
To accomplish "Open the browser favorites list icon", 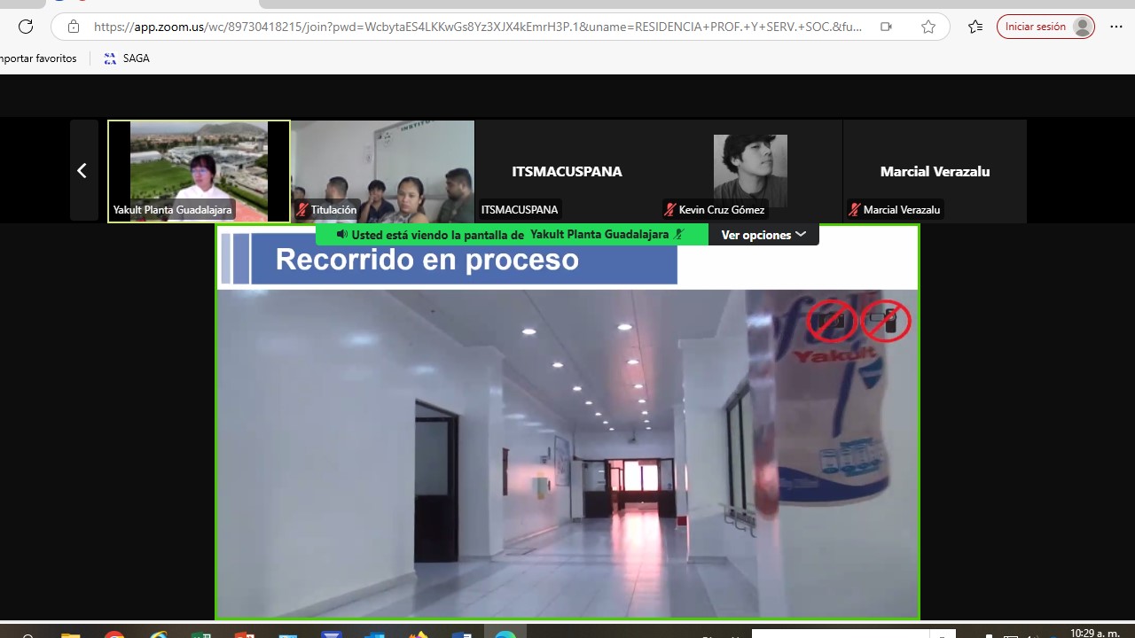I will [x=975, y=27].
